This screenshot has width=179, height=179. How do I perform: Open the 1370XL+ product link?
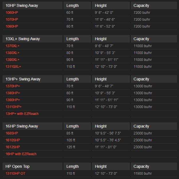(x=13, y=46)
